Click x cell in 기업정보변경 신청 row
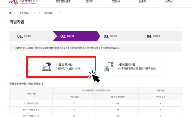191x117 pixels. click(160, 104)
